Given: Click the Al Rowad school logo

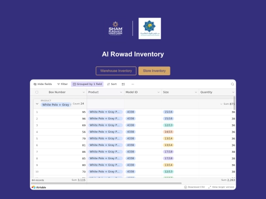Looking at the screenshot, I should point(150,28).
